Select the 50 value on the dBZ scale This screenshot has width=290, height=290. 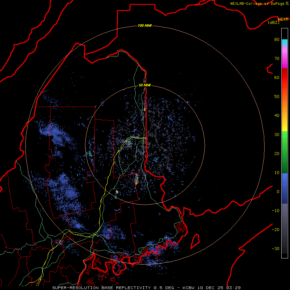(277, 97)
